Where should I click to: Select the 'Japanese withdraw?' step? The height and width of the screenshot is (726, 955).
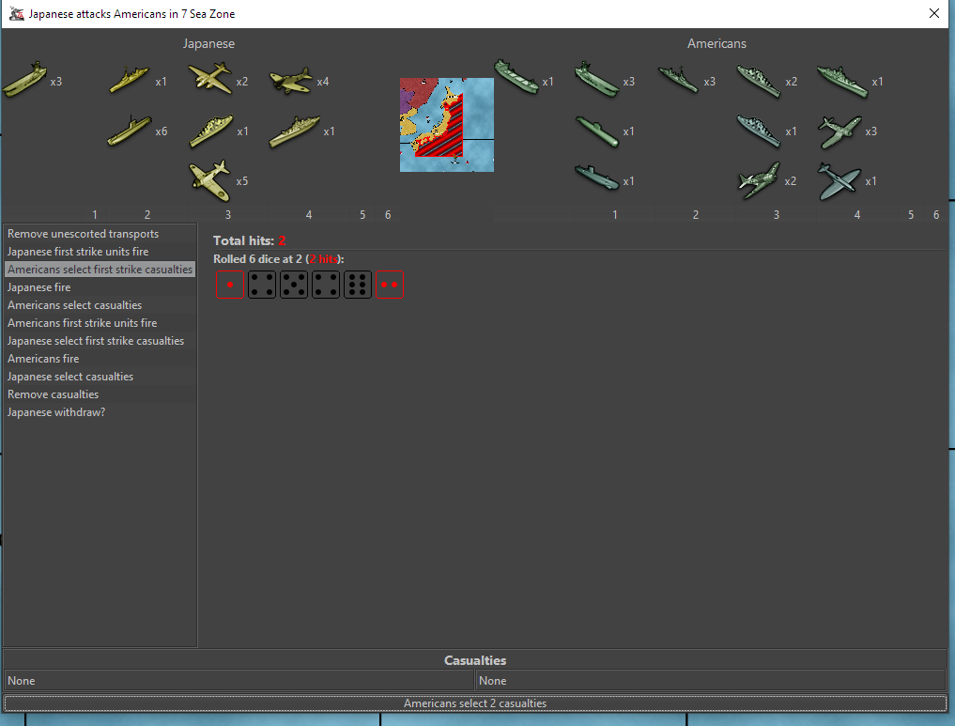click(x=55, y=412)
